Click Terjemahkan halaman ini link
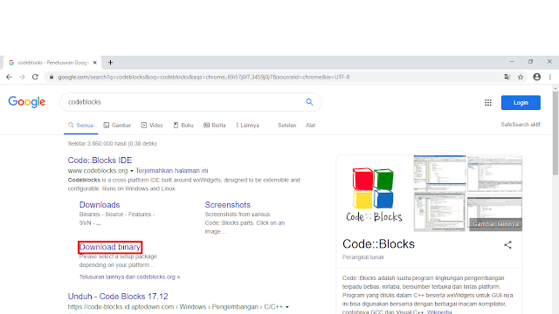The width and height of the screenshot is (559, 314). (172, 171)
